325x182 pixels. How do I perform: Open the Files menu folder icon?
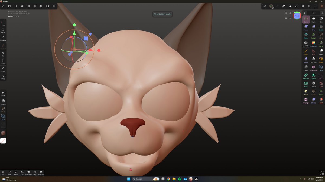(9, 6)
